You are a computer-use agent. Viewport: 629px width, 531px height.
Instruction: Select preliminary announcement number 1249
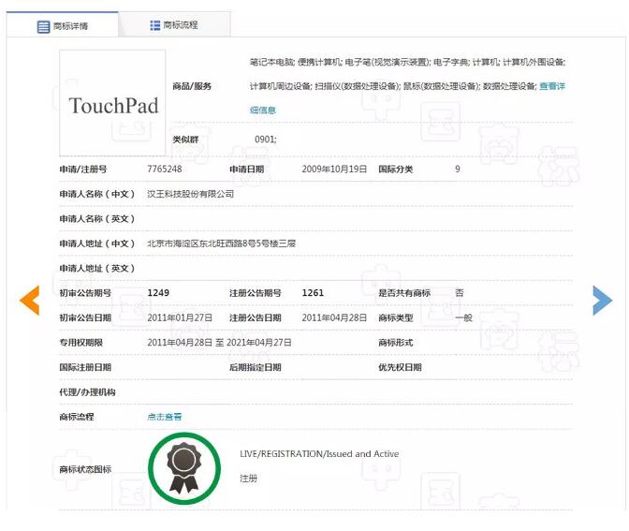tap(158, 293)
